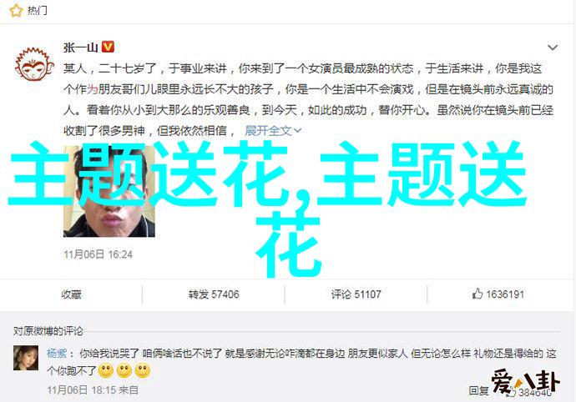This screenshot has height=402, width=576.
Task: Click the arrow next to 展开全文
Action: point(298,131)
